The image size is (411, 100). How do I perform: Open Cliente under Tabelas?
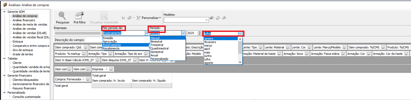(x=17, y=63)
